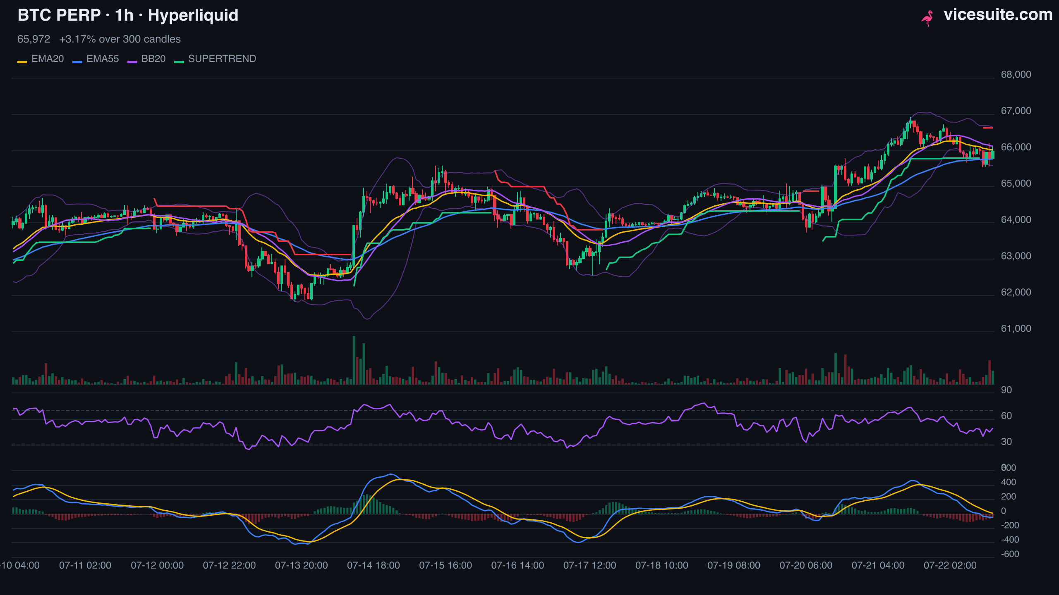This screenshot has width=1059, height=595.
Task: Click the MACD axis label 400
Action: (x=1009, y=482)
